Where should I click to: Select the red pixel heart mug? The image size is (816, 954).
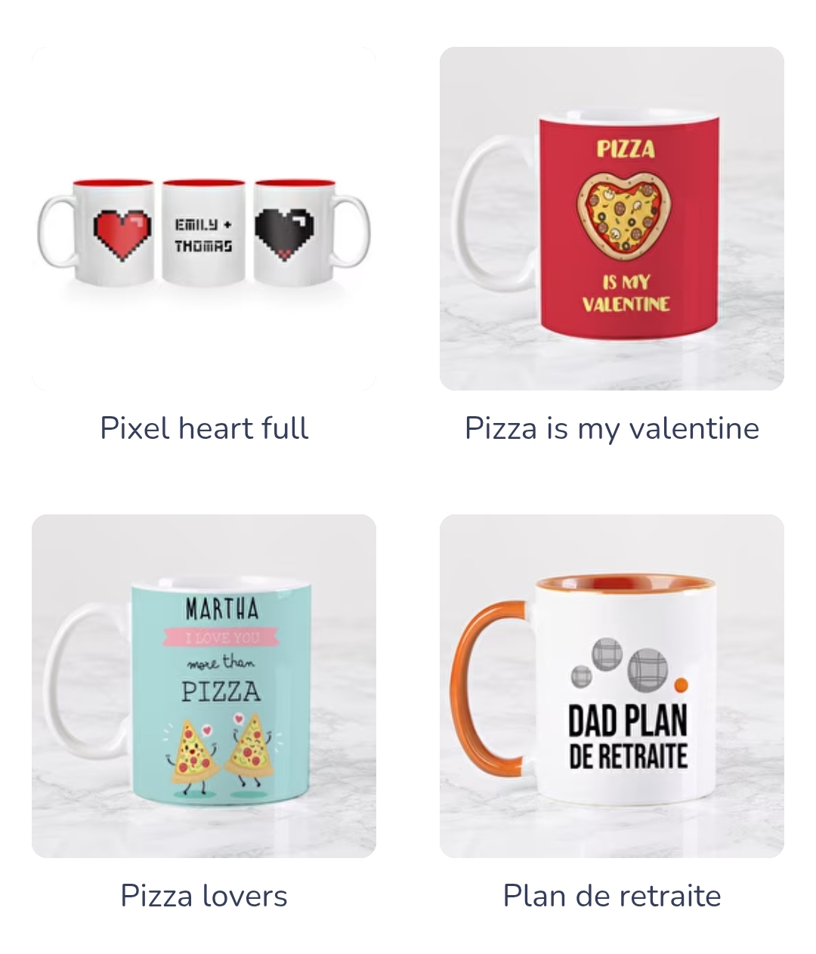[x=97, y=232]
